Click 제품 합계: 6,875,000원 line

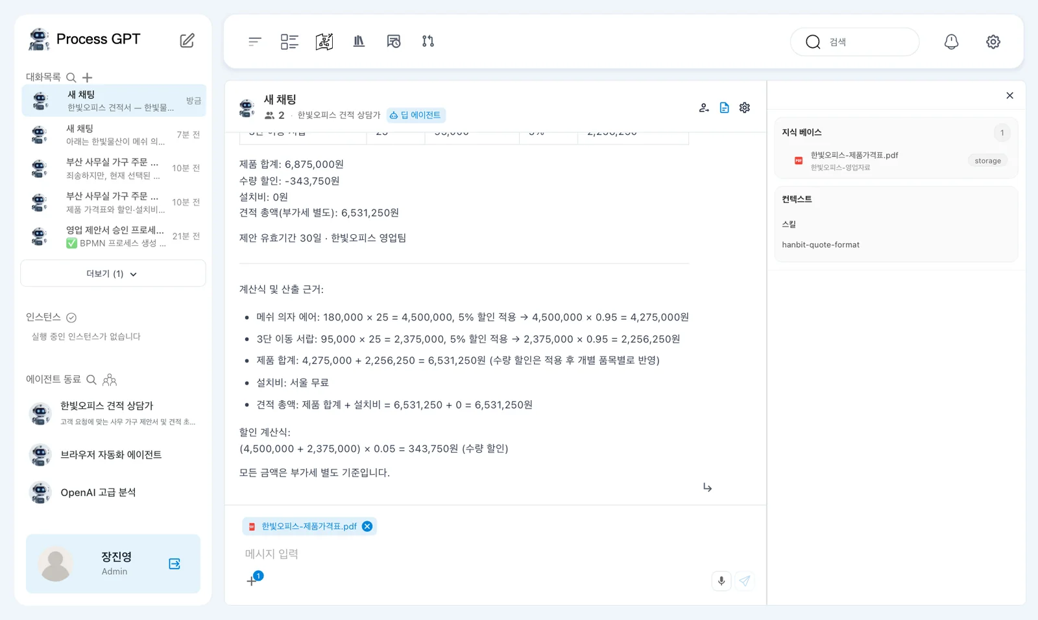click(291, 164)
